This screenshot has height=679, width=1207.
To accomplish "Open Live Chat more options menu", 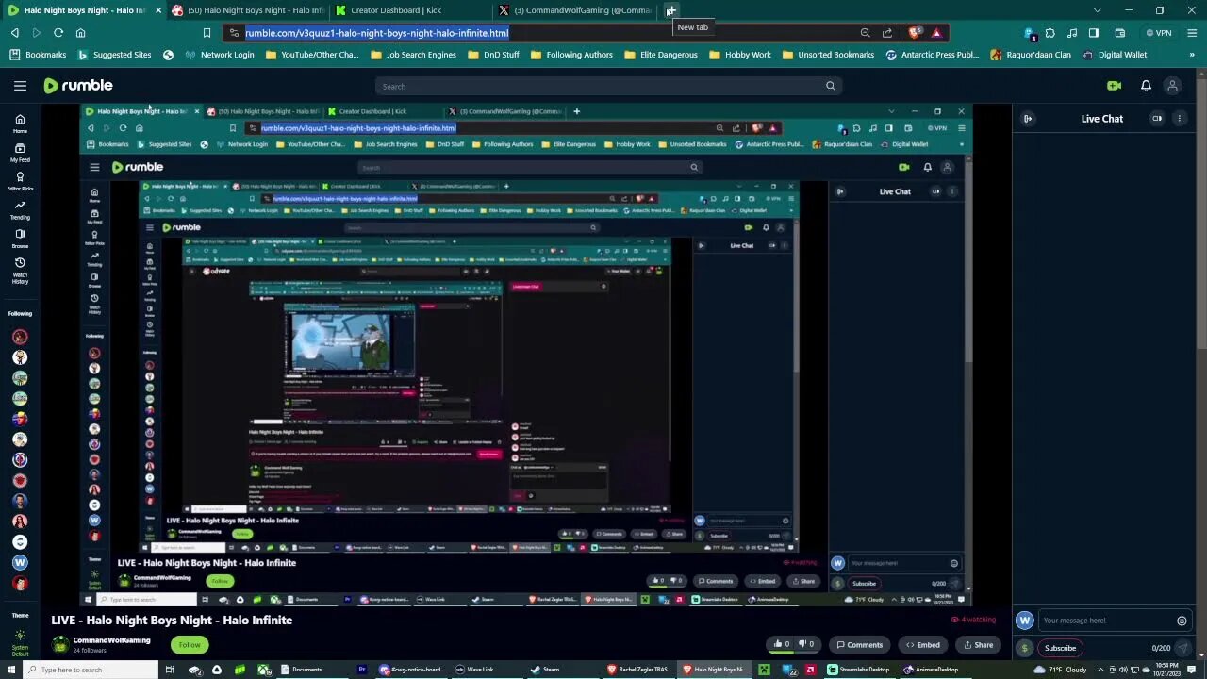I will 1180,119.
